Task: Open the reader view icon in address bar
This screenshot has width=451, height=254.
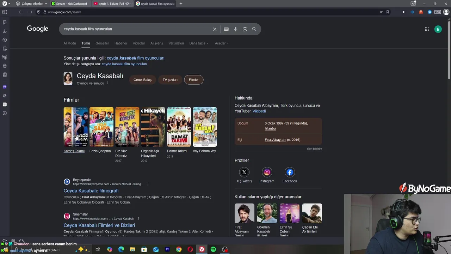Action: coord(381,12)
